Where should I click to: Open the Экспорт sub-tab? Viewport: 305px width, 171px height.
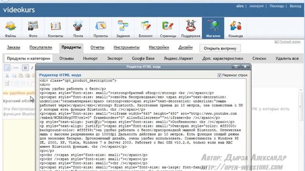pyautogui.click(x=115, y=58)
